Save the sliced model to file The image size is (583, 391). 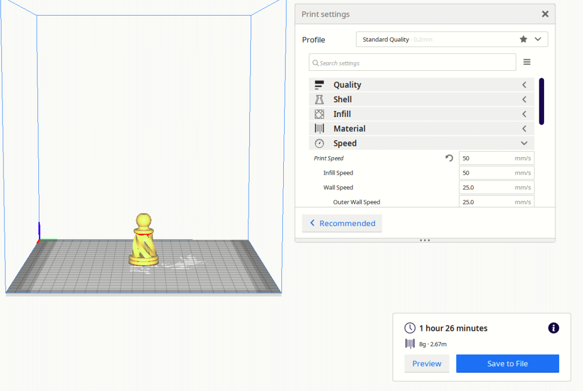coord(507,363)
